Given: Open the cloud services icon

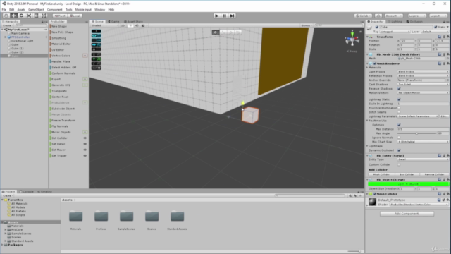Looking at the screenshot, I should click(x=378, y=16).
